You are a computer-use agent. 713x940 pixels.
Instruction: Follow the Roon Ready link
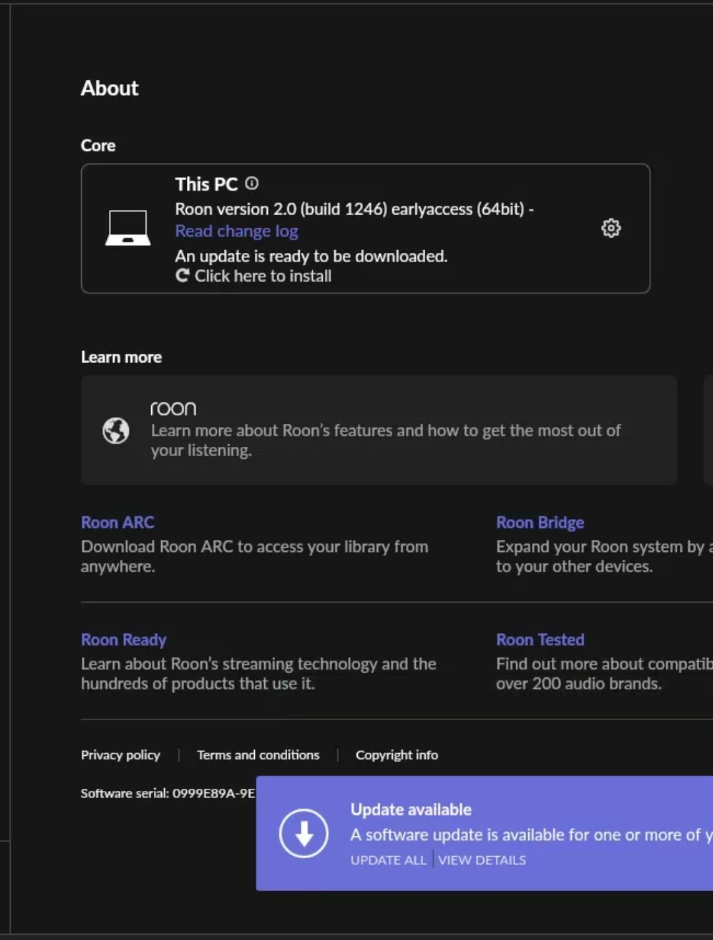(123, 640)
